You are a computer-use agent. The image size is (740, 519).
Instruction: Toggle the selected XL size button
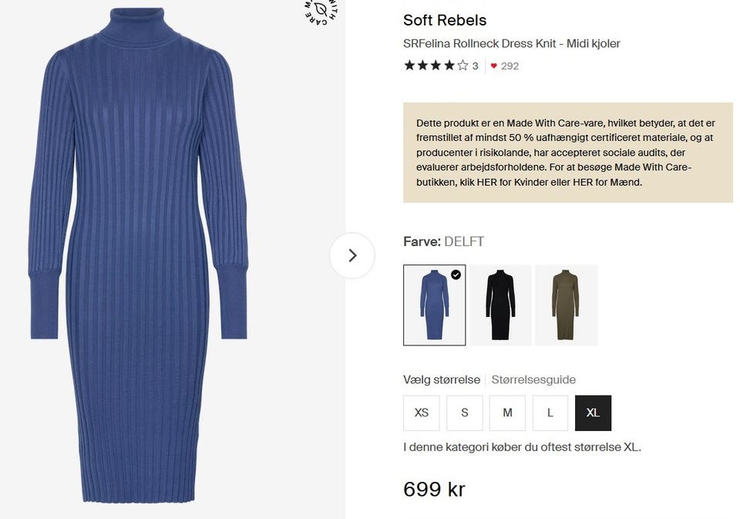point(593,413)
